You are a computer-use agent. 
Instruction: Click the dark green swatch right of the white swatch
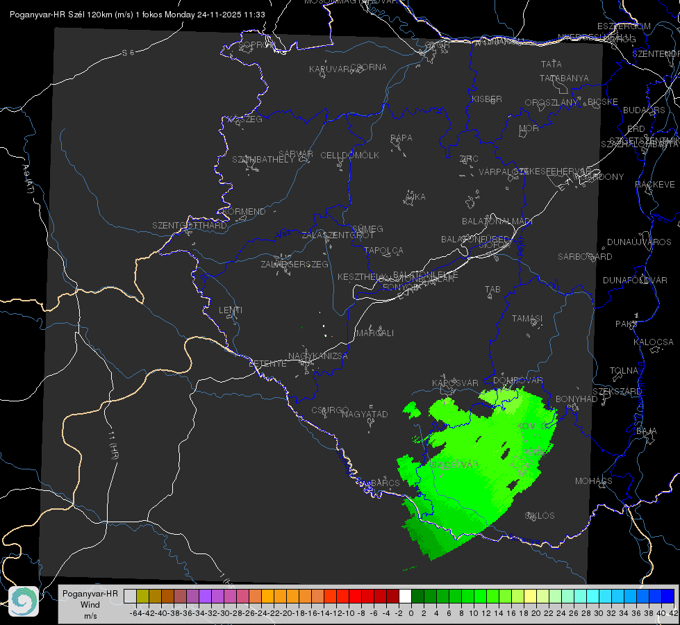pyautogui.click(x=417, y=597)
